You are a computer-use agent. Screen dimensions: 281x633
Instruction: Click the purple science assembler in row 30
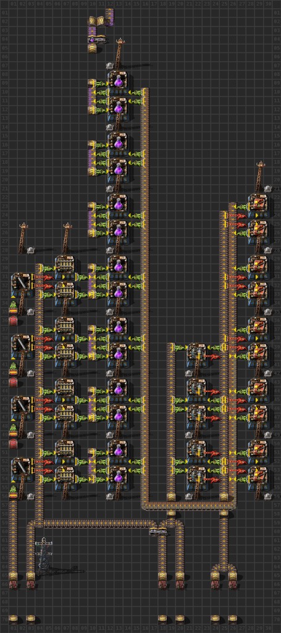[x=117, y=266]
